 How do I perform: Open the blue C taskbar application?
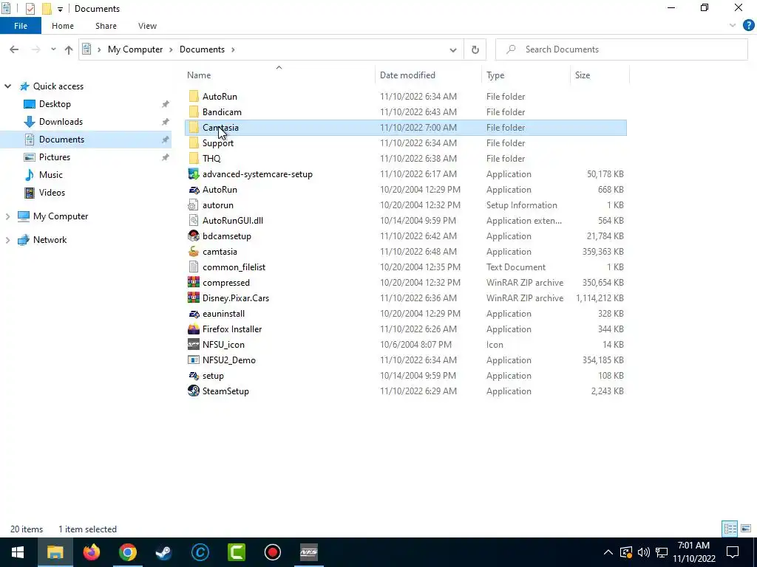click(200, 552)
